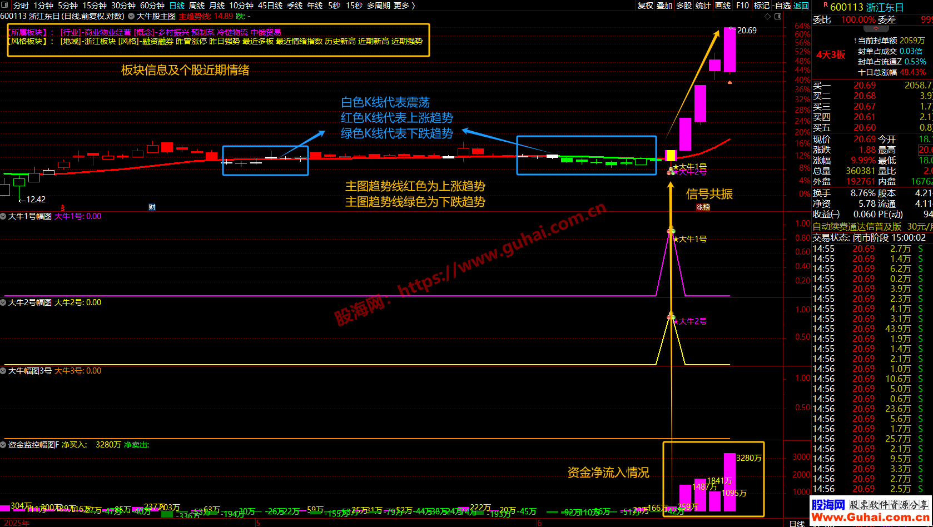
Task: Select the 5分钟 period tab
Action: tap(68, 6)
